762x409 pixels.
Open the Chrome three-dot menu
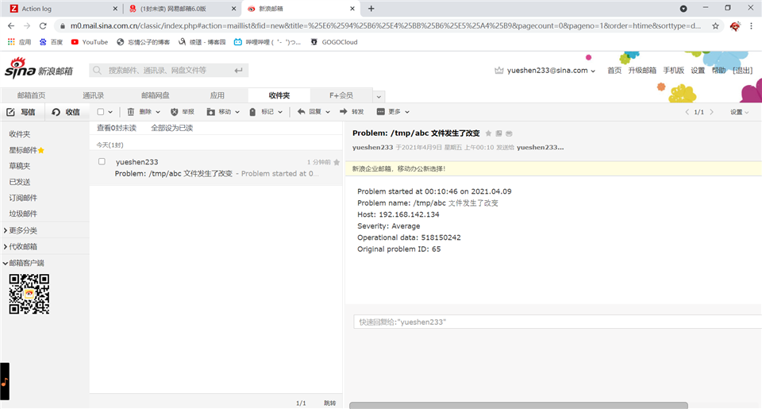tap(752, 25)
